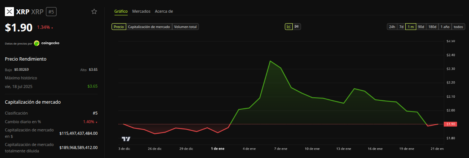Set chart range to 7d
The height and width of the screenshot is (158, 469).
(x=401, y=27)
